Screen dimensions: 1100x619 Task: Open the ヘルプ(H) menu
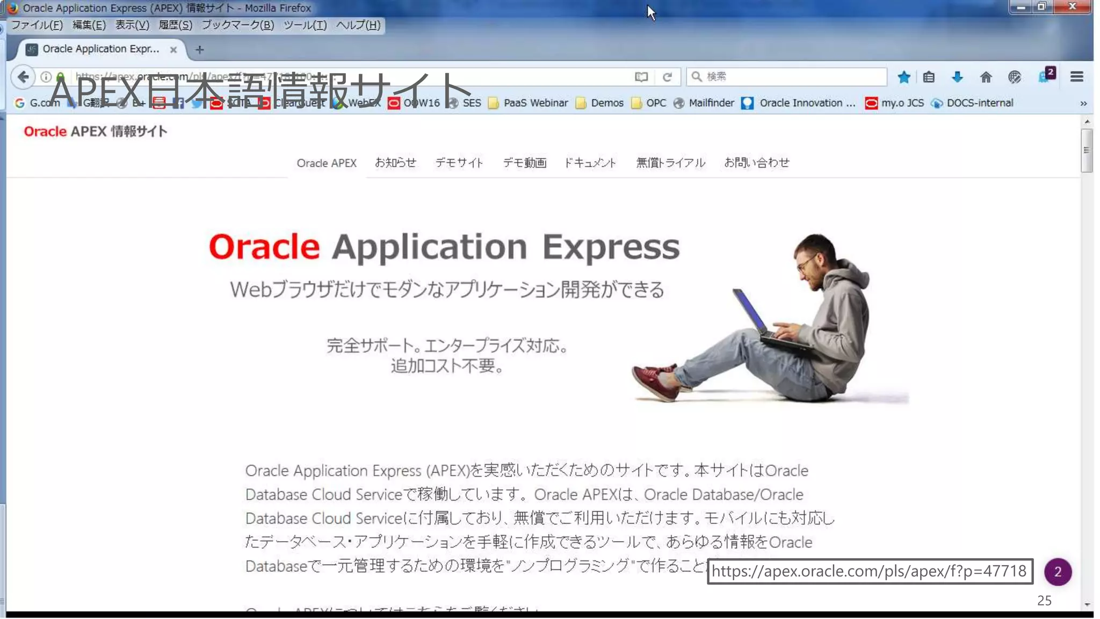click(358, 25)
